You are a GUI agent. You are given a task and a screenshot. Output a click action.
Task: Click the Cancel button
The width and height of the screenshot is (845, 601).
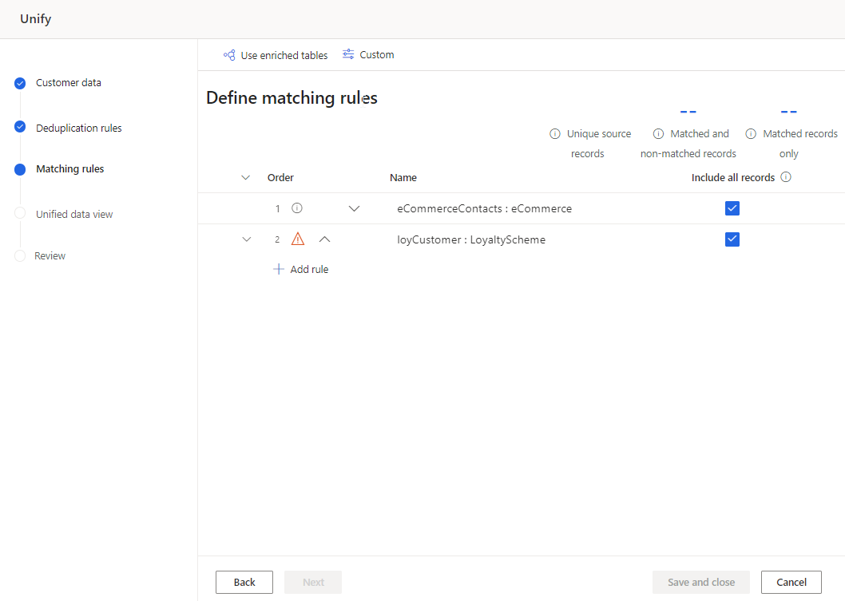coord(791,582)
